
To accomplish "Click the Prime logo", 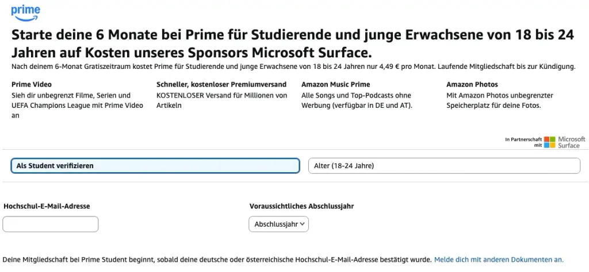I will pyautogui.click(x=25, y=14).
